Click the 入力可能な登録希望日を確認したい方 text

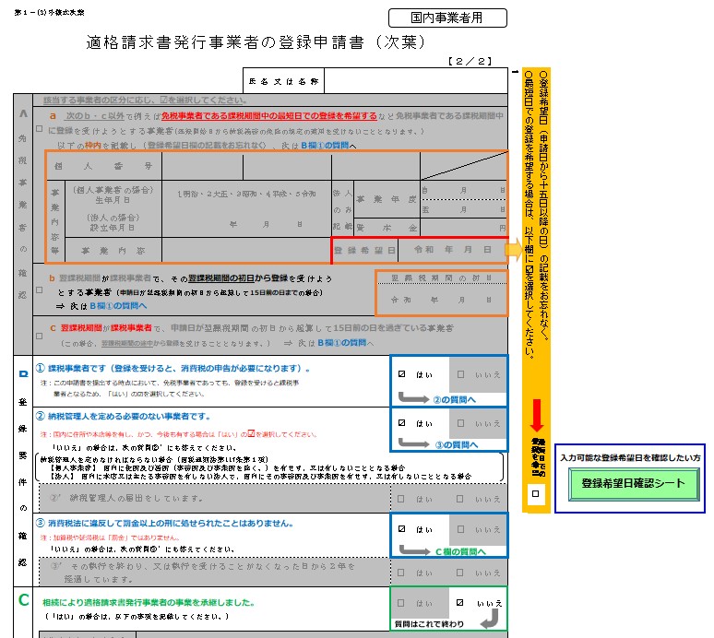pos(630,457)
